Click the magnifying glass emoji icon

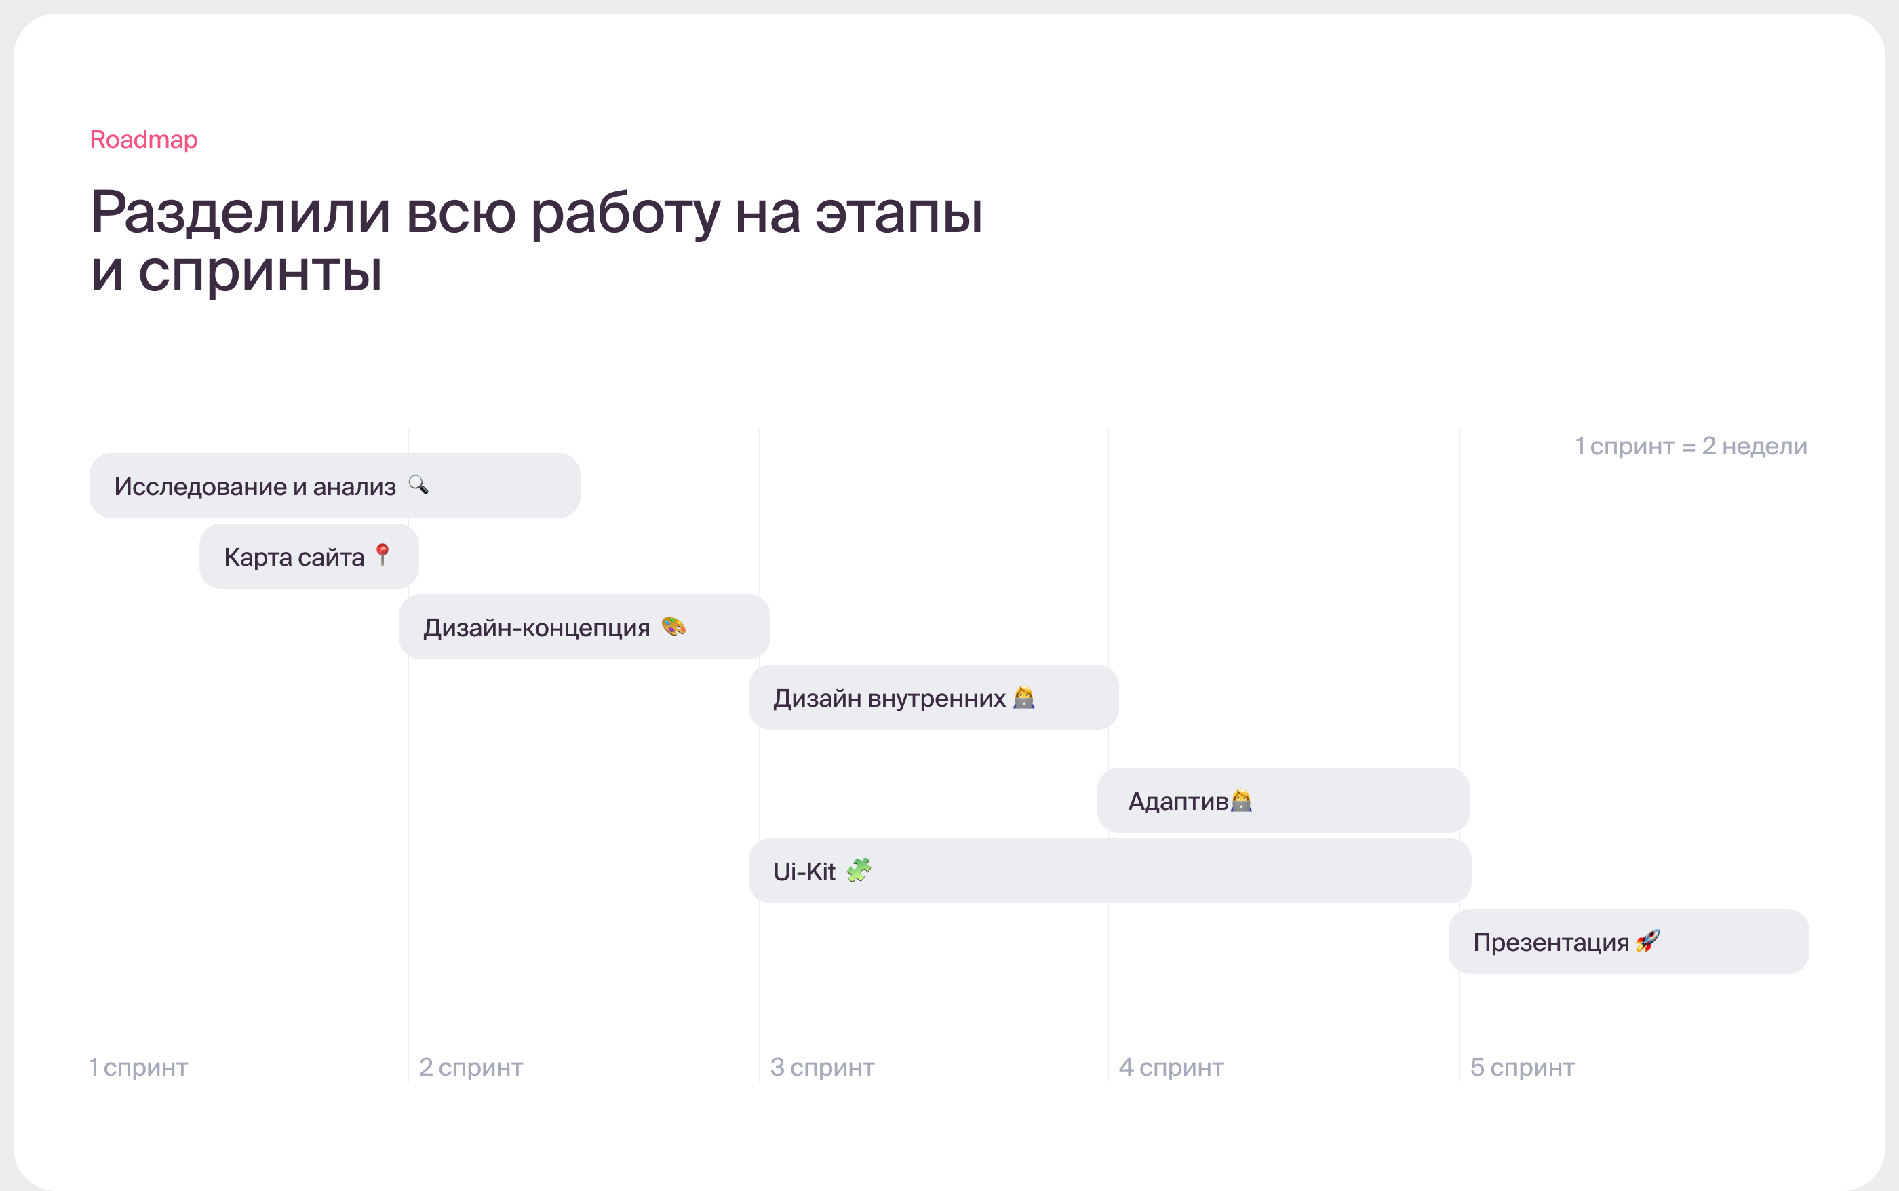tap(418, 485)
